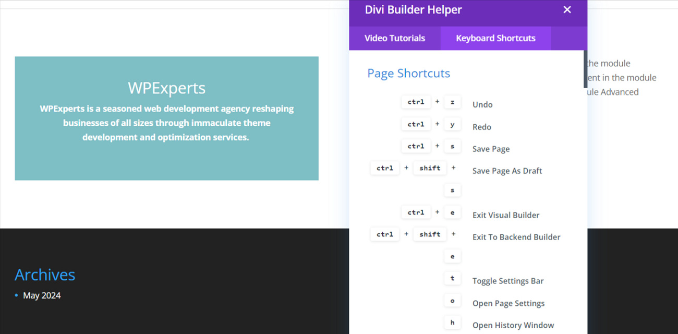
Task: Click the ctrl key in Save Page row
Action: tap(416, 146)
